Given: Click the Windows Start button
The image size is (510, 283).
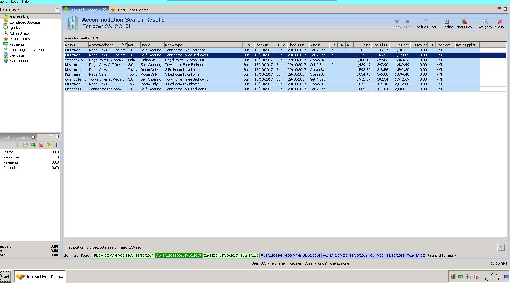Looking at the screenshot, I should [5, 277].
